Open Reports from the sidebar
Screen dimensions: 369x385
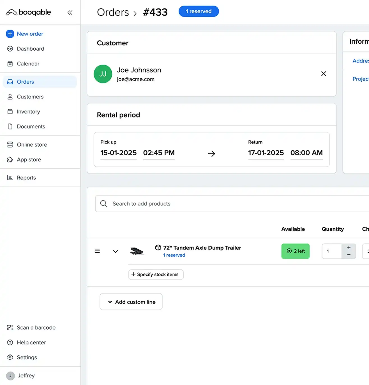pos(26,177)
